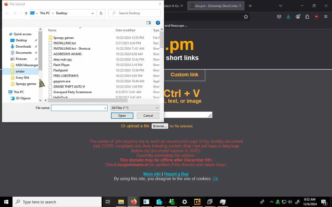Open the Report a Bug link
The image size is (332, 207).
pos(176,174)
